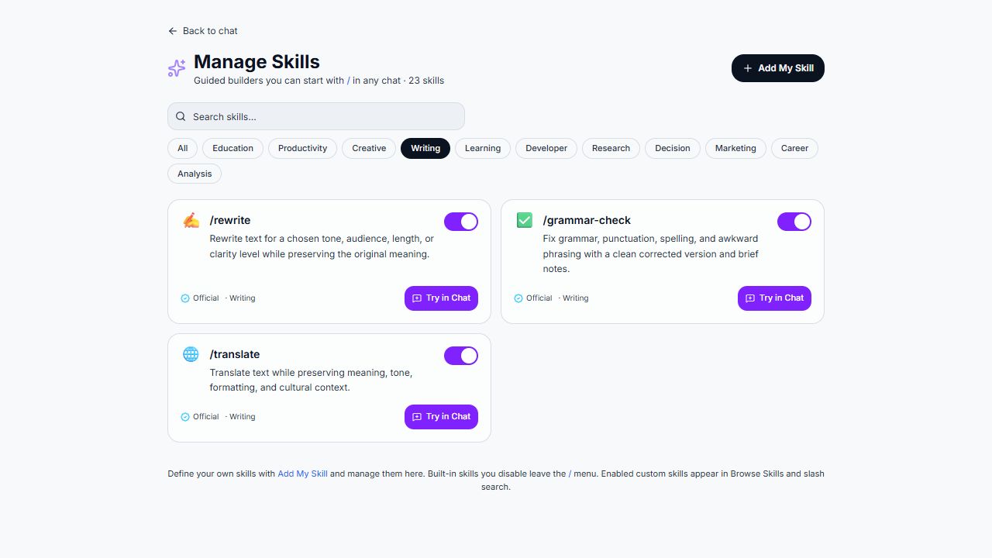Click the globe icon for /translate
Viewport: 992px width, 558px height.
tap(191, 354)
